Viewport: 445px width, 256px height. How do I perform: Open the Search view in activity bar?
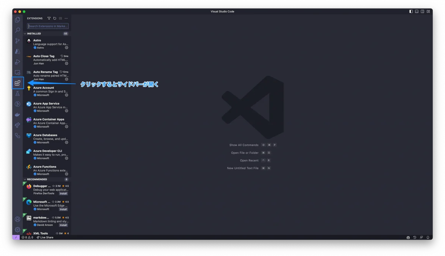[17, 30]
